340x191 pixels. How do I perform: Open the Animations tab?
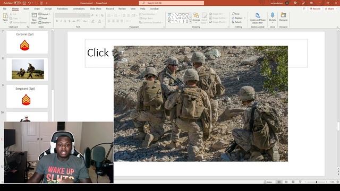[x=79, y=8]
